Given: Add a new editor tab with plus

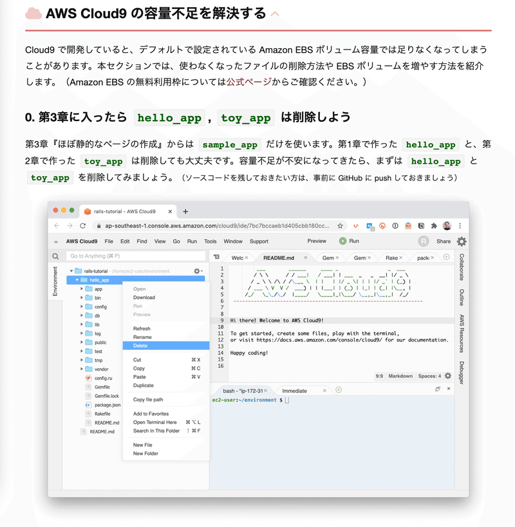Looking at the screenshot, I should (446, 257).
